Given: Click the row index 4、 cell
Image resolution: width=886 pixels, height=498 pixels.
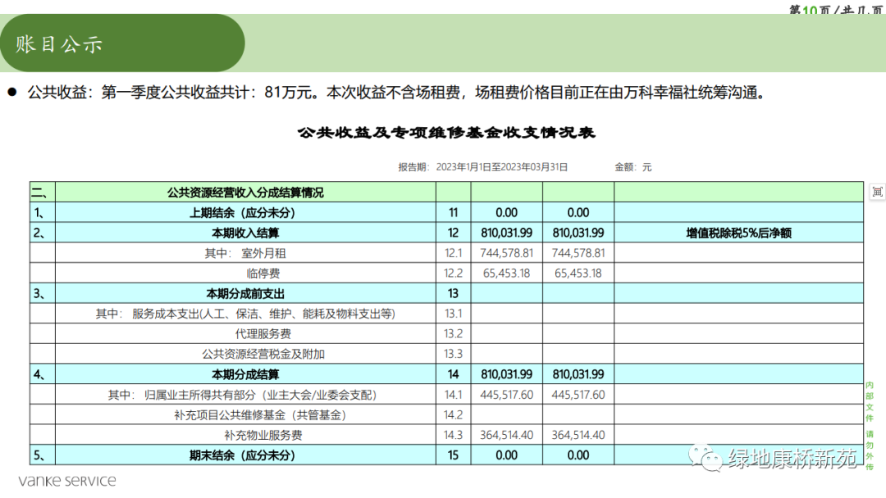Looking at the screenshot, I should (x=43, y=374).
